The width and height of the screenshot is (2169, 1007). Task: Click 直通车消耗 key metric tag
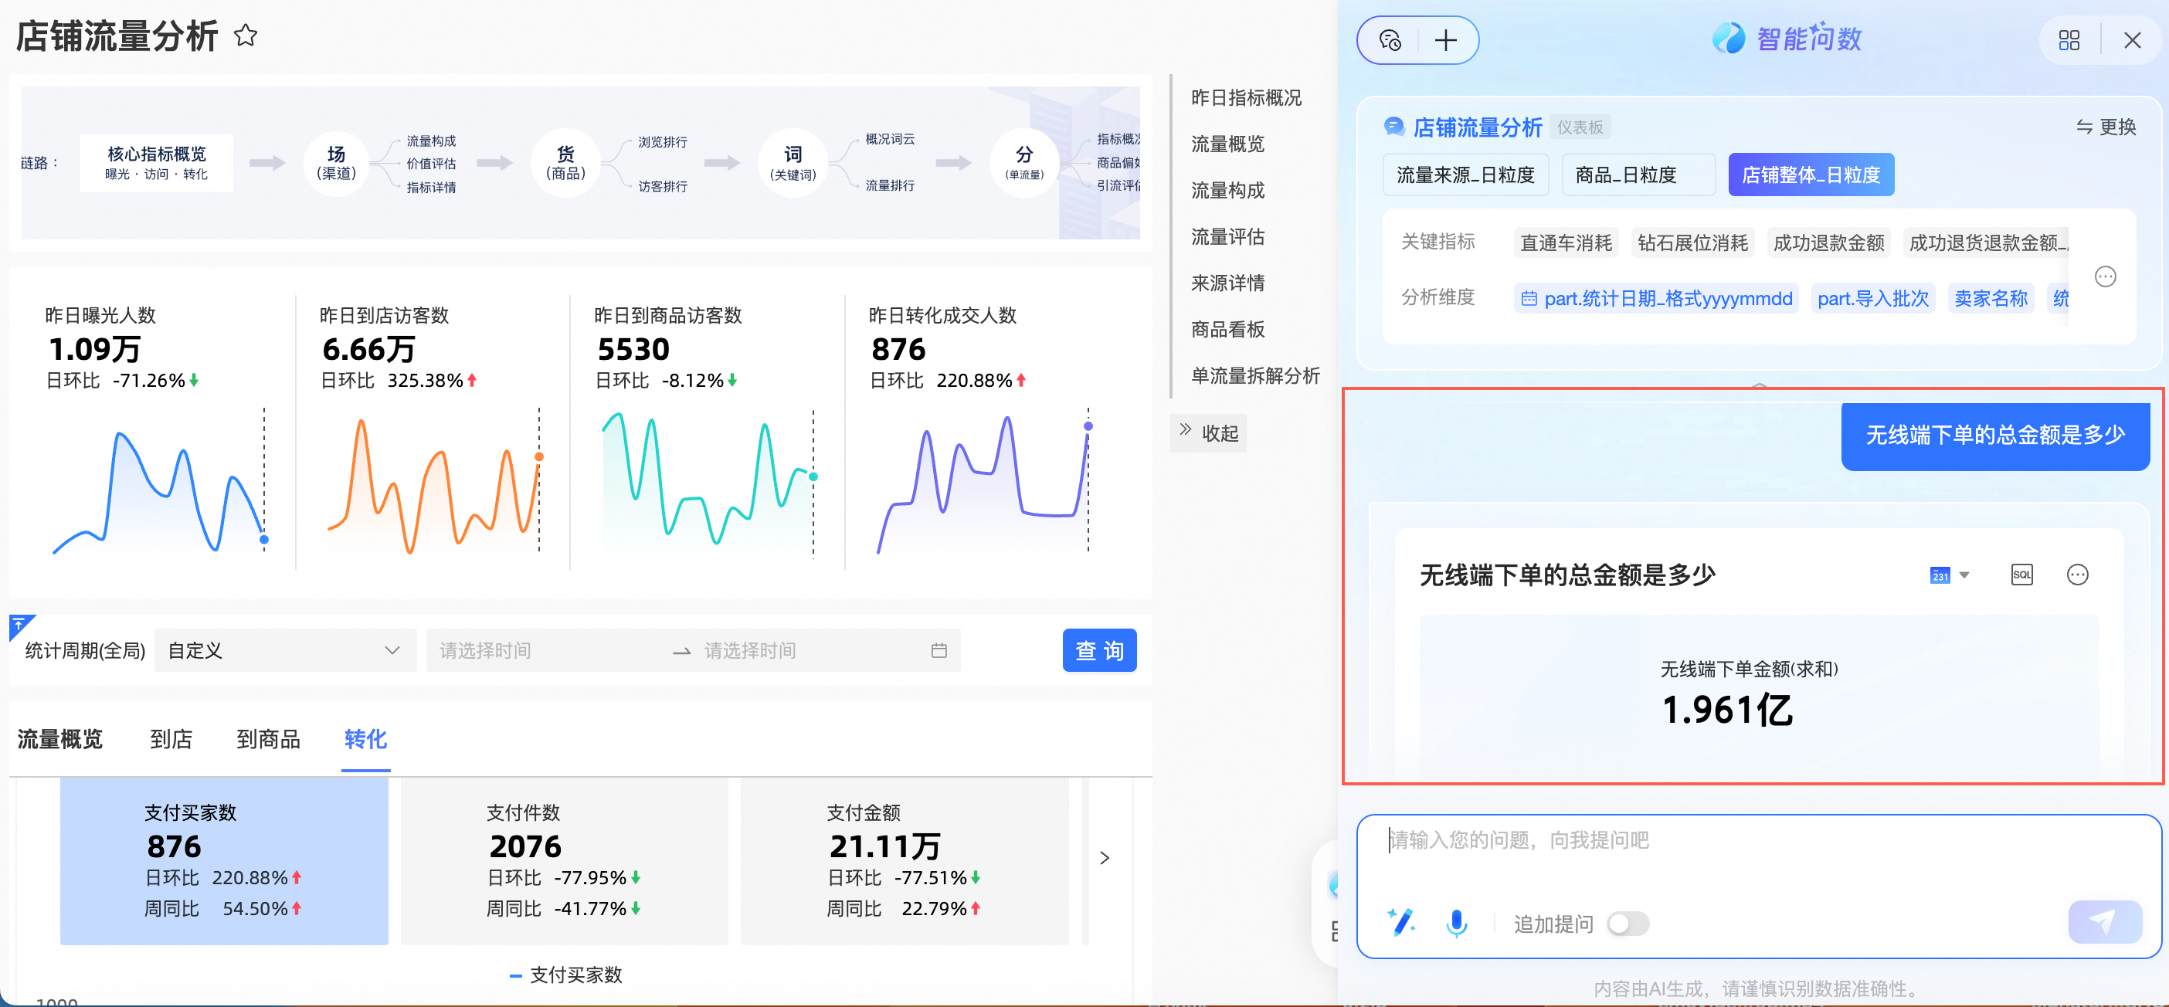1565,243
